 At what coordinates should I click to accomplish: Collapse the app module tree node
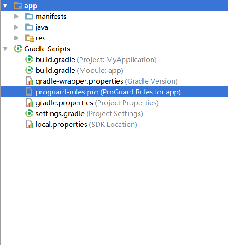[5, 6]
